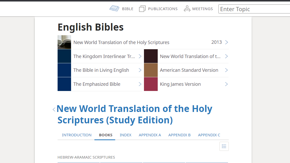Click the dark maroon New World Translation cover
The image size is (290, 163).
[x=151, y=56]
